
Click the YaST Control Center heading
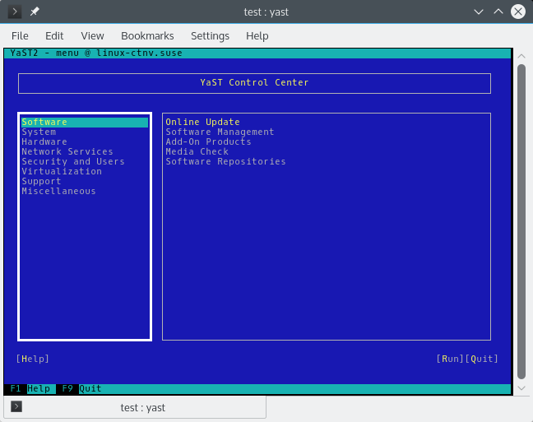point(254,82)
